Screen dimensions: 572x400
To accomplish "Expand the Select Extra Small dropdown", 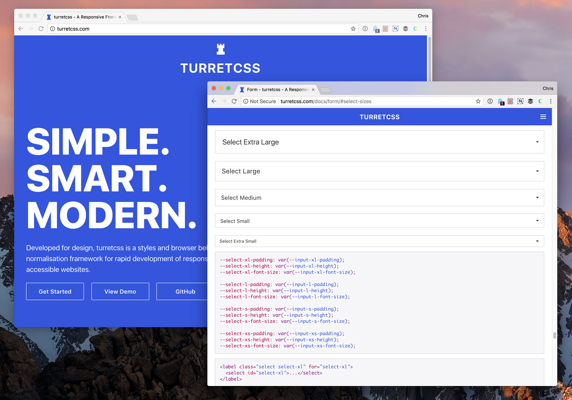I will coord(379,241).
